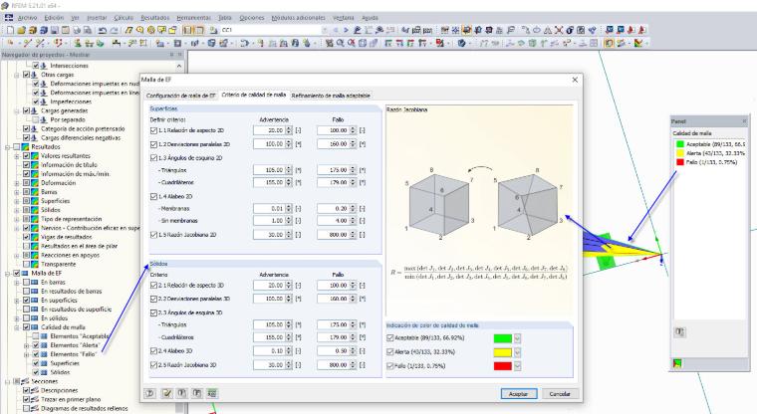757x414 pixels.
Task: Click the New file icon in toolbar
Action: tap(10, 30)
